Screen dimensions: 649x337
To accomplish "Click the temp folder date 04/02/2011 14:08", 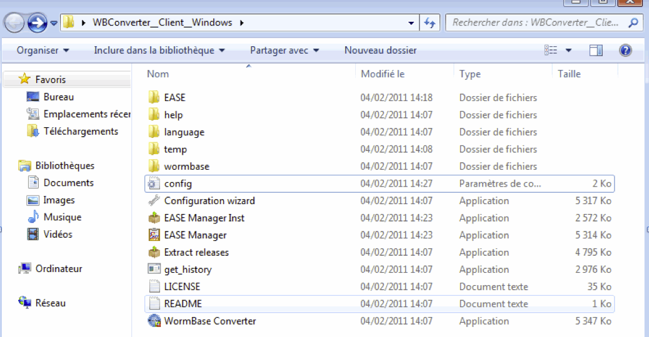I will tap(396, 149).
